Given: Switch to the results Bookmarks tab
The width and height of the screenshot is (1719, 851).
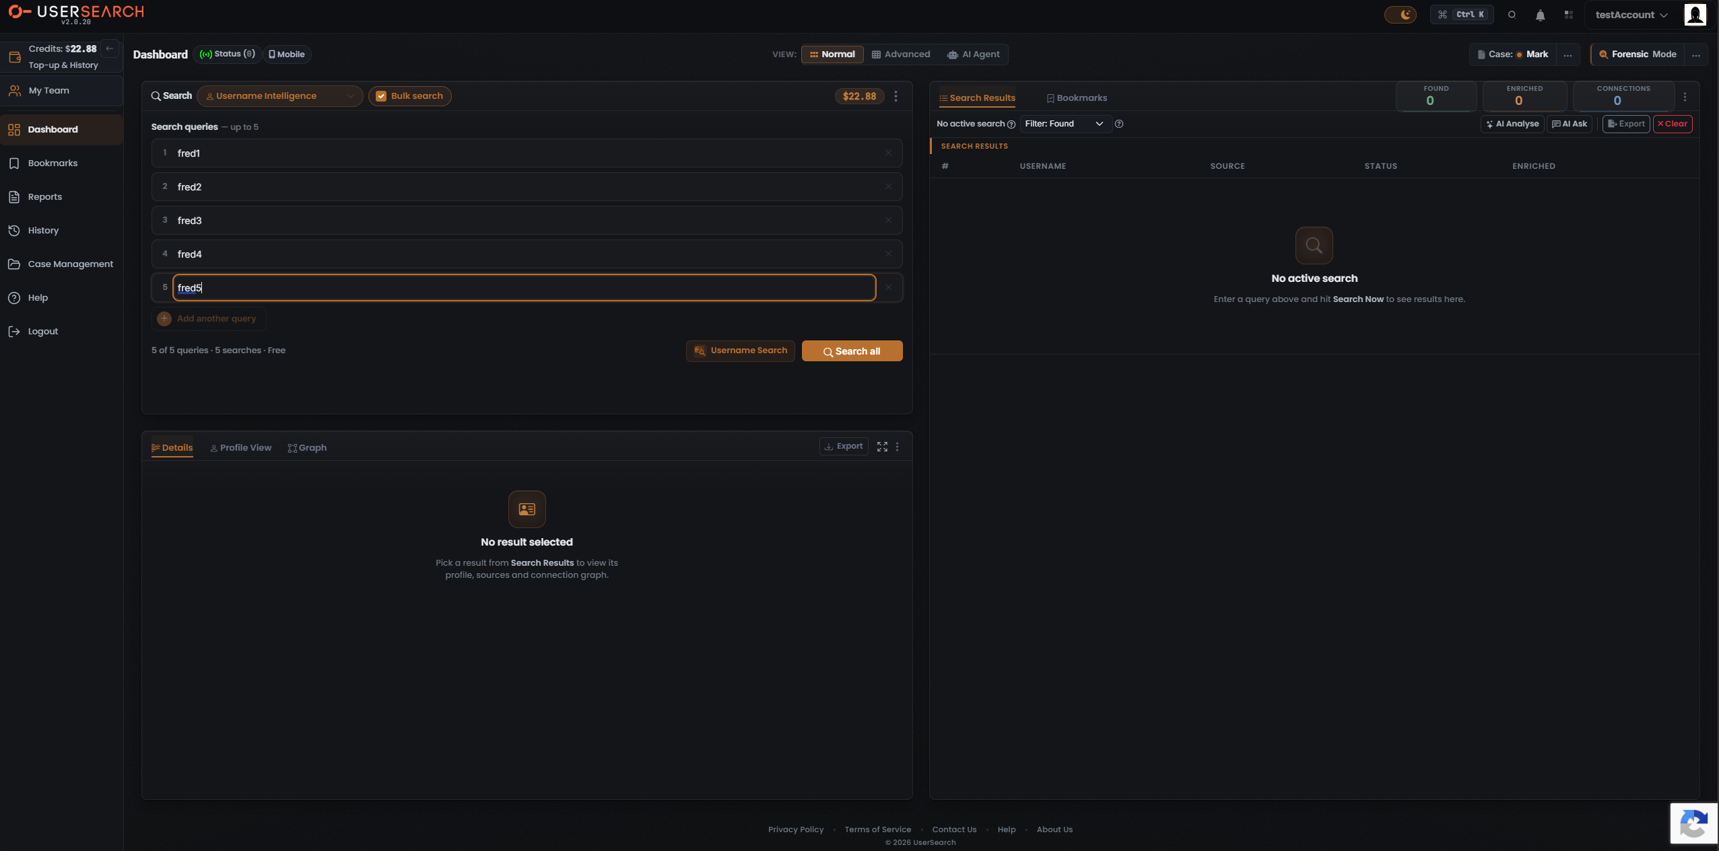Looking at the screenshot, I should (x=1077, y=98).
